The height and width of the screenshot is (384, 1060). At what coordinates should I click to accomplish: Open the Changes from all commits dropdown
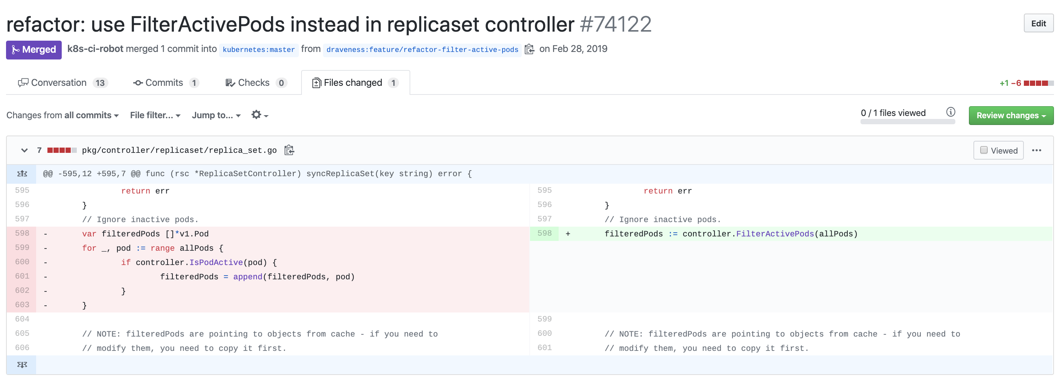[x=62, y=115]
